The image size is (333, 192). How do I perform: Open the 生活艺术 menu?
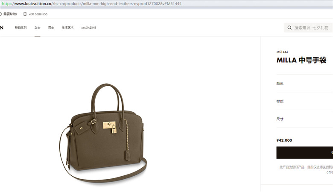pyautogui.click(x=67, y=28)
